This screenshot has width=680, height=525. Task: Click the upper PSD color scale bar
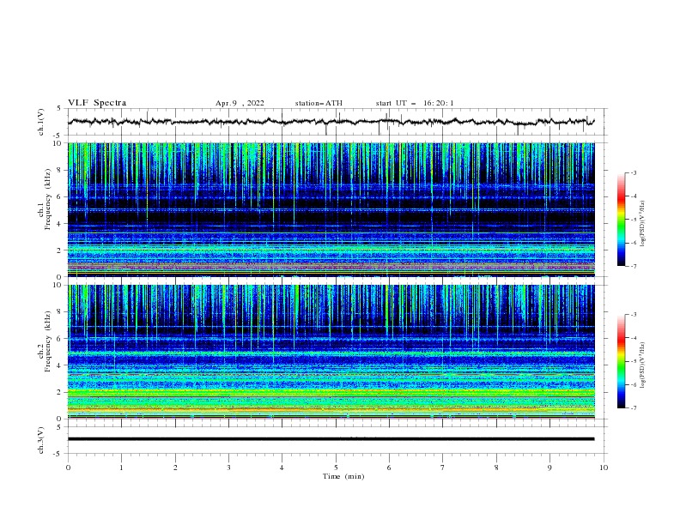point(621,220)
